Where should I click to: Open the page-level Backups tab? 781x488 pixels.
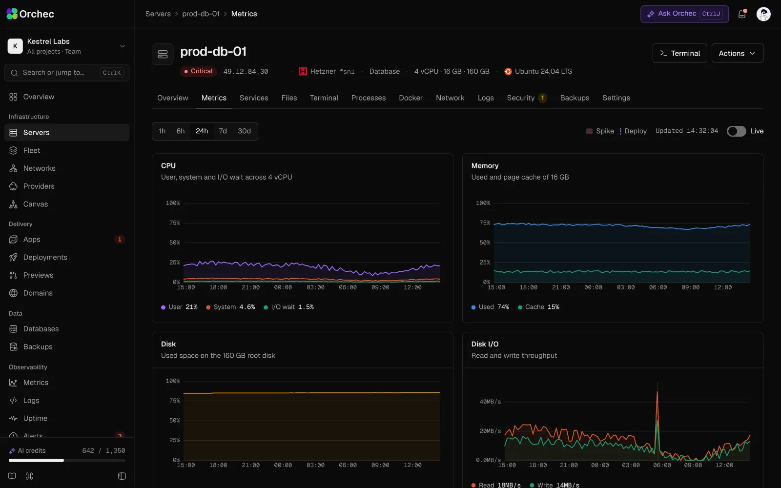(x=575, y=98)
